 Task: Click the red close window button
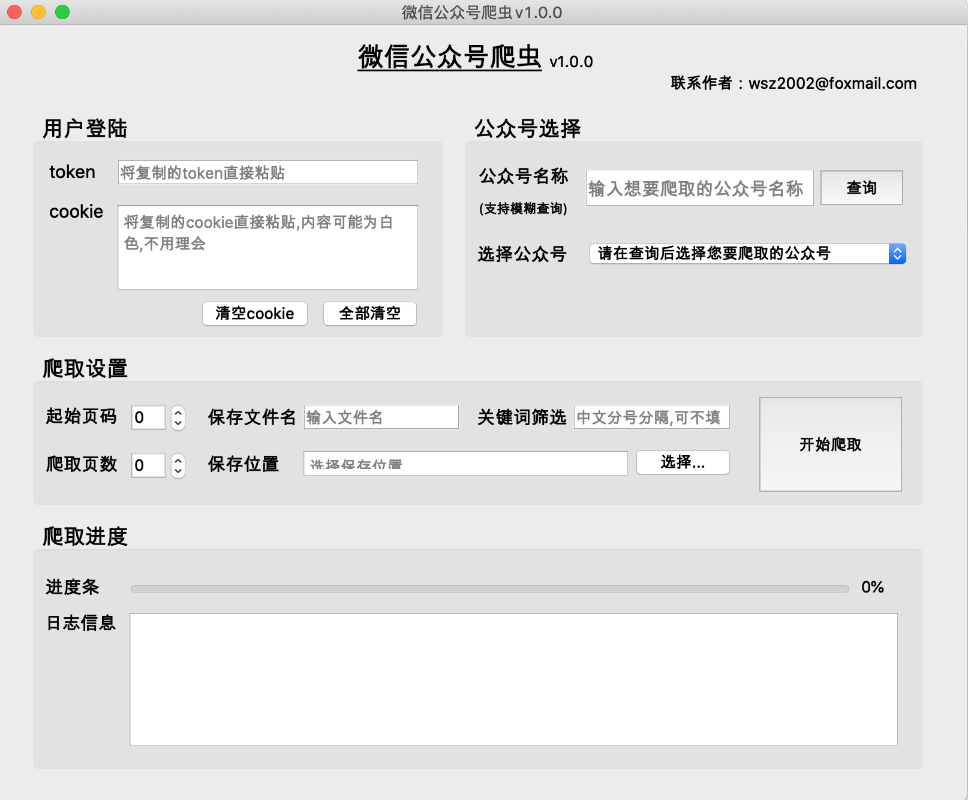(x=14, y=12)
